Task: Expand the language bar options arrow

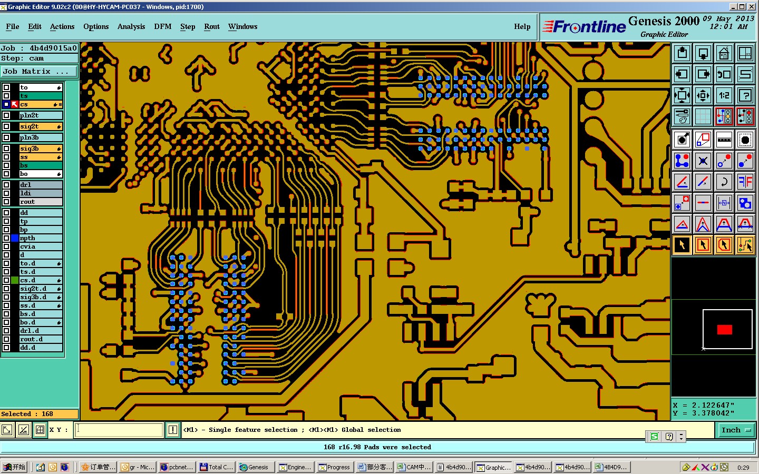Action: pyautogui.click(x=681, y=437)
